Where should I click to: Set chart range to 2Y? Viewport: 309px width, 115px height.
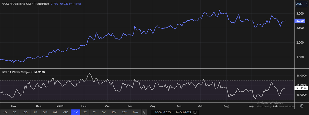click(x=85, y=112)
